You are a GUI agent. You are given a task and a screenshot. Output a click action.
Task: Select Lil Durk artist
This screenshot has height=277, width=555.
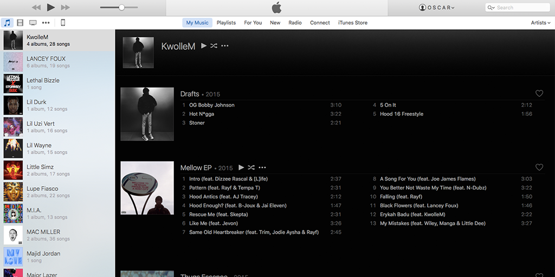(57, 105)
